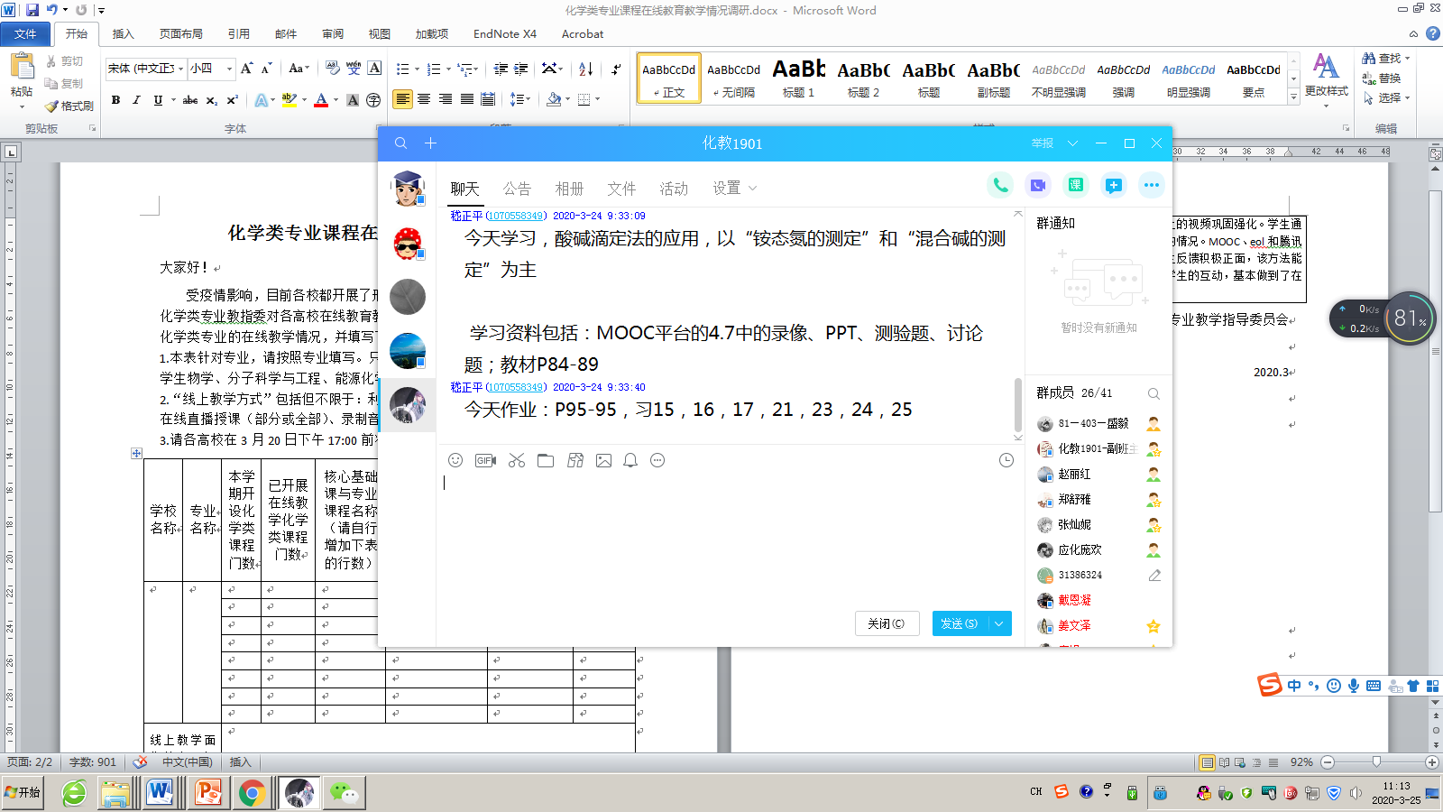Click the GIF icon in chat toolbar

click(x=485, y=460)
